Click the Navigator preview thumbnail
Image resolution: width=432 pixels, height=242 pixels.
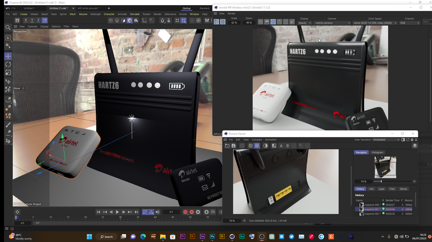tap(385, 167)
